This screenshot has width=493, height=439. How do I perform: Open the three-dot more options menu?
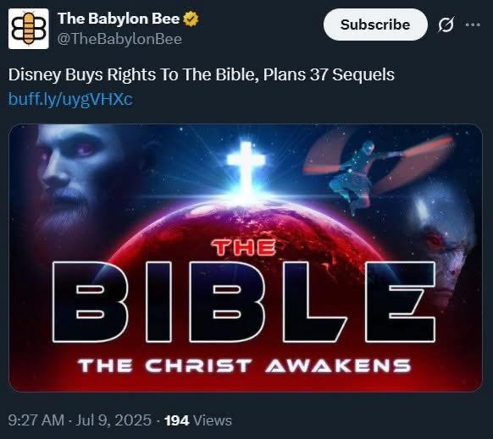(473, 25)
